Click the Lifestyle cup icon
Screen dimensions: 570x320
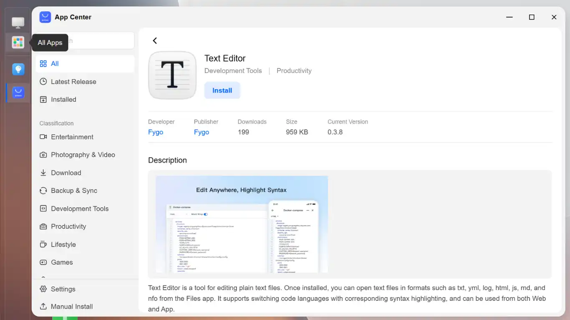(x=43, y=244)
